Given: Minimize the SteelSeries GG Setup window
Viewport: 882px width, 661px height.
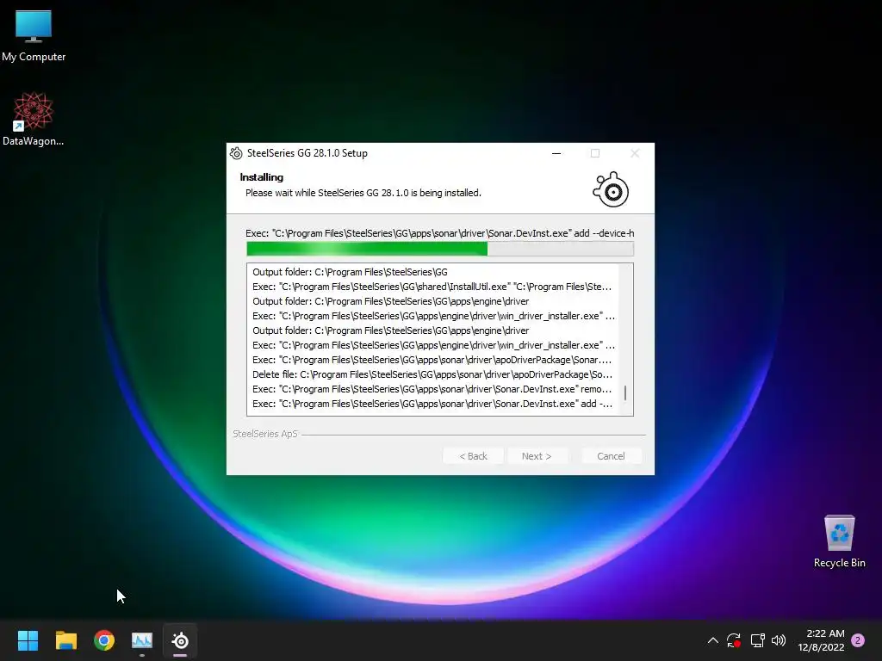Looking at the screenshot, I should tap(556, 153).
